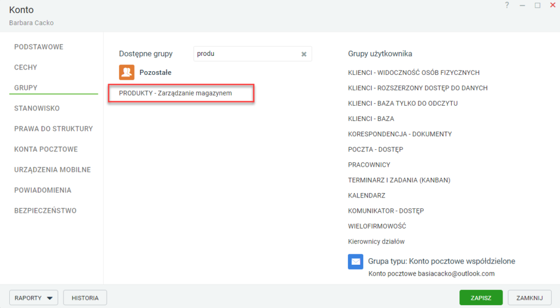560x308 pixels.
Task: Click the Dostępne grupy search field
Action: (x=253, y=54)
